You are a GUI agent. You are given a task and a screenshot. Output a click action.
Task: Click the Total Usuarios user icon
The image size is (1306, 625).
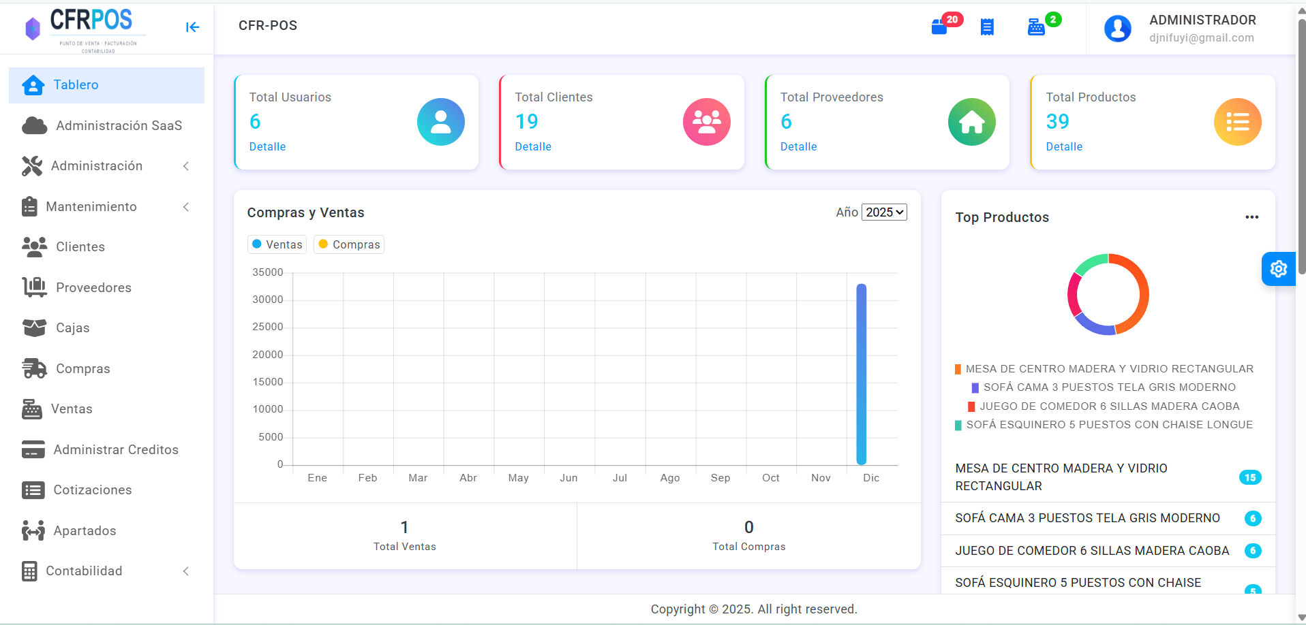click(x=441, y=122)
